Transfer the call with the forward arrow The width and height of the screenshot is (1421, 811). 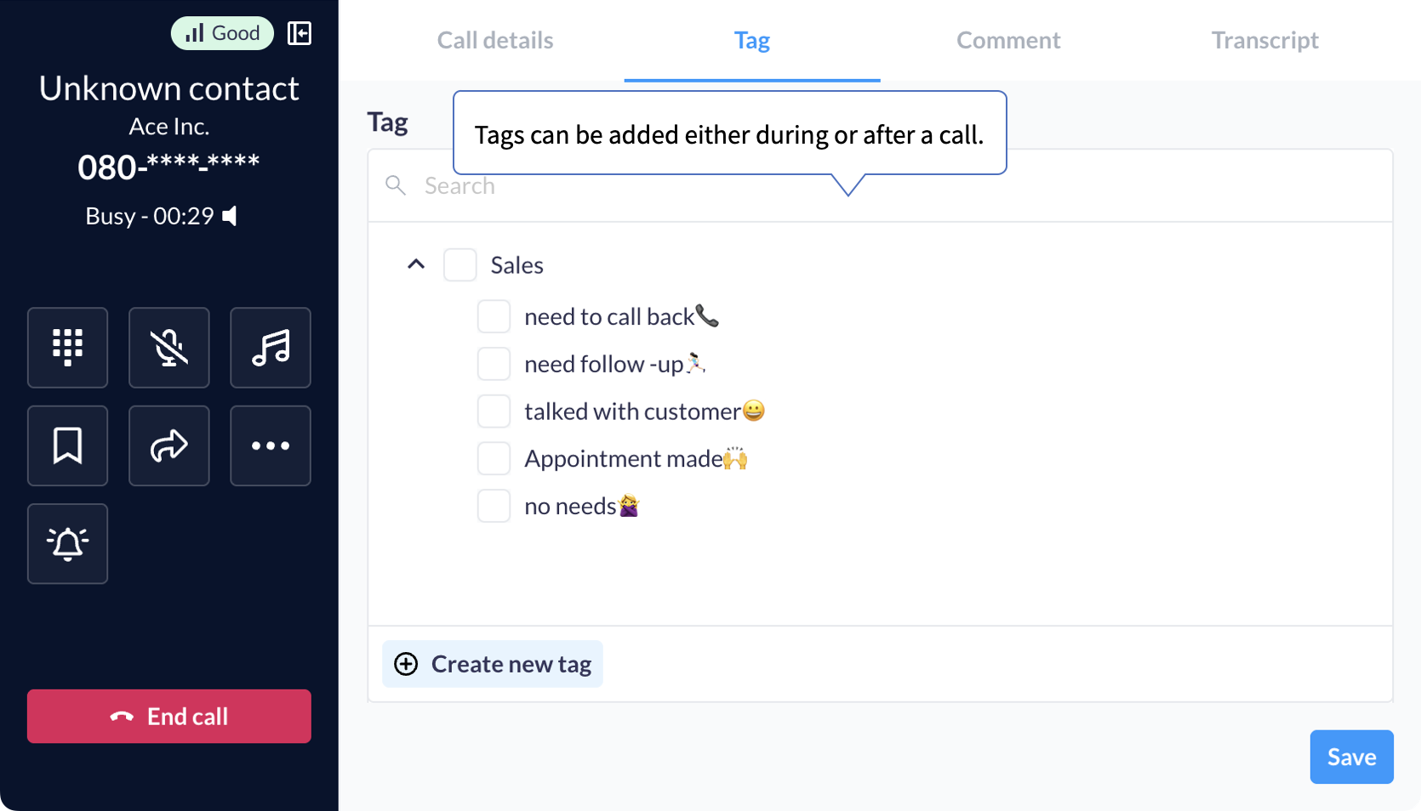click(168, 445)
